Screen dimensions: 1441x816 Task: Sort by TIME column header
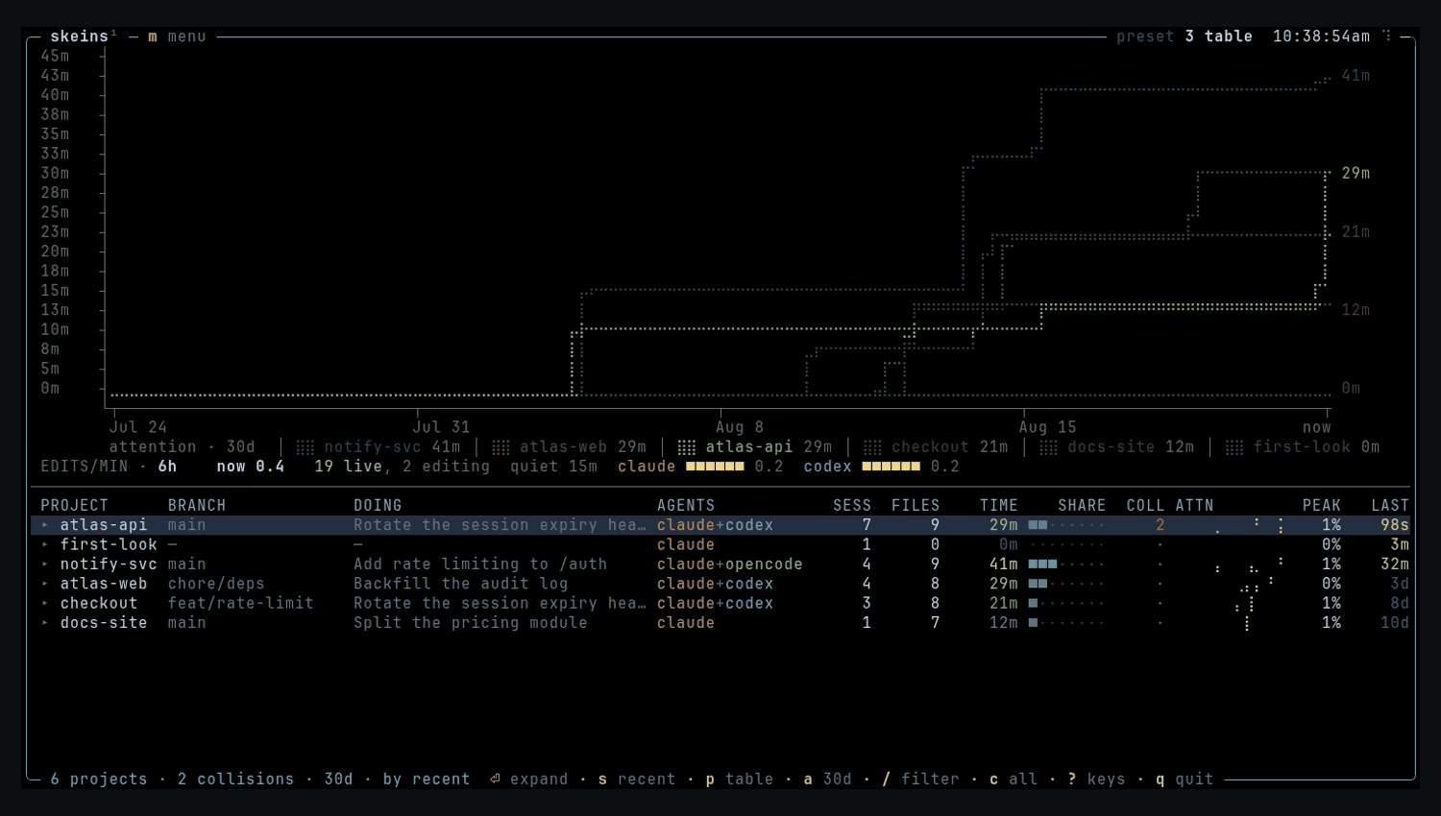(999, 505)
